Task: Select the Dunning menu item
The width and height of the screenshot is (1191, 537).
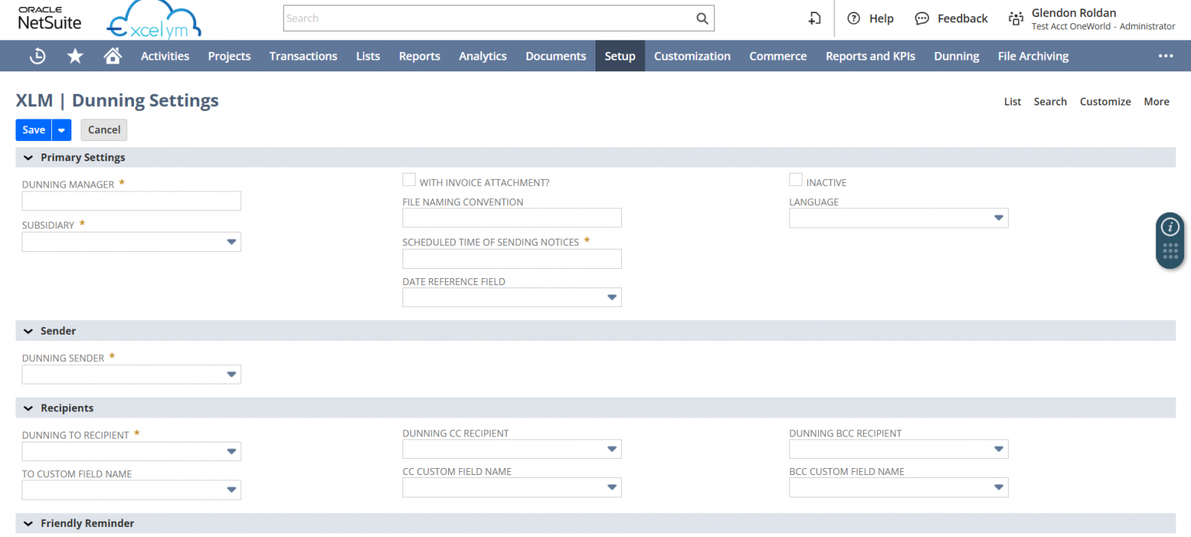Action: pyautogui.click(x=956, y=56)
